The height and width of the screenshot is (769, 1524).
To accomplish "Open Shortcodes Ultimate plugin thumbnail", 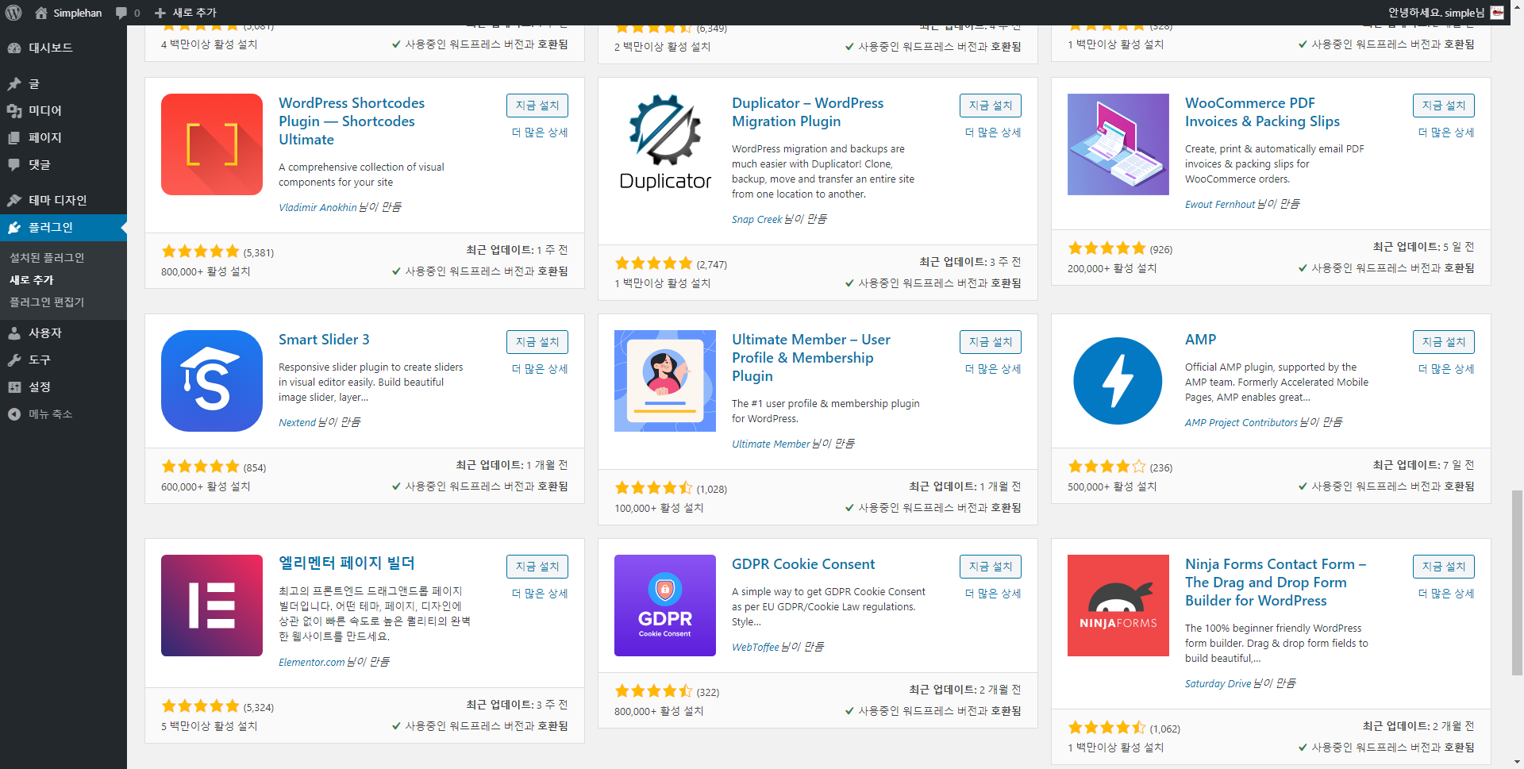I will click(x=212, y=144).
